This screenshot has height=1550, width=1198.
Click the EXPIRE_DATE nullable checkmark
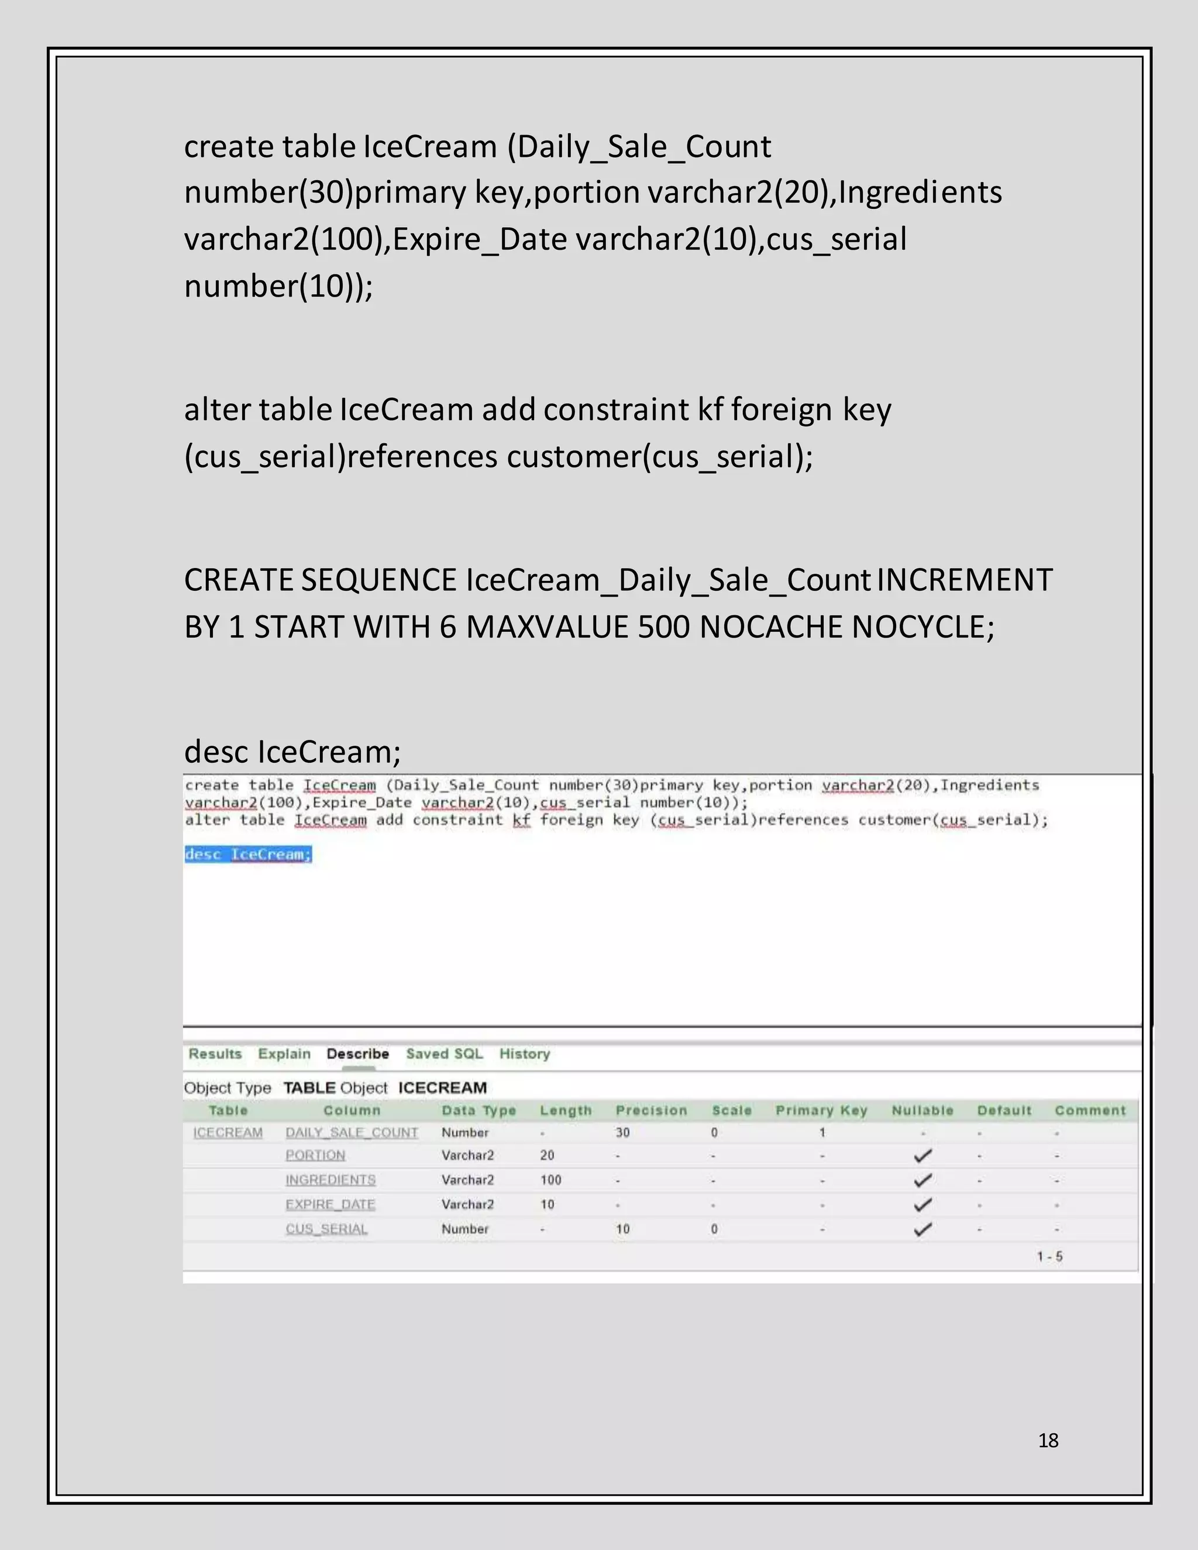click(x=922, y=1204)
